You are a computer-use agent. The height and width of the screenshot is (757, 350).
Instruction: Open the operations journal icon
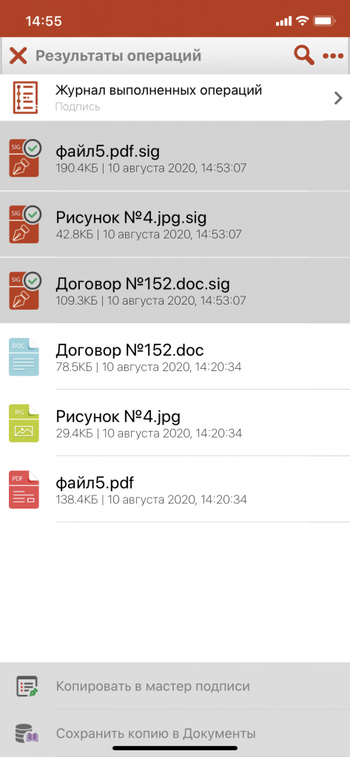click(25, 98)
